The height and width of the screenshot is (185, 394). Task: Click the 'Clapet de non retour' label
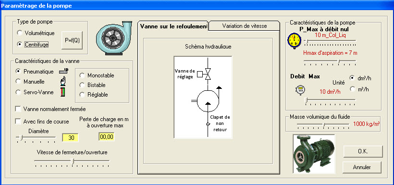220,123
